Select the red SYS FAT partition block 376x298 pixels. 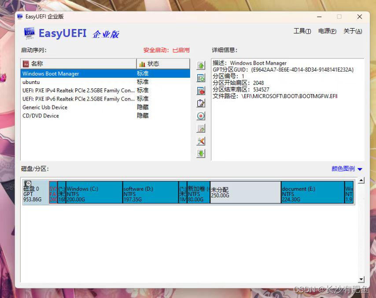[53, 192]
